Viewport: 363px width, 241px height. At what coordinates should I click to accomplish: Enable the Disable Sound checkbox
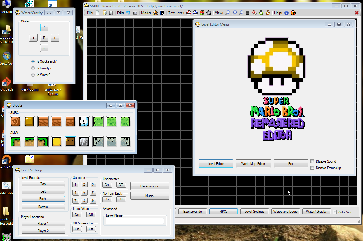(312, 161)
